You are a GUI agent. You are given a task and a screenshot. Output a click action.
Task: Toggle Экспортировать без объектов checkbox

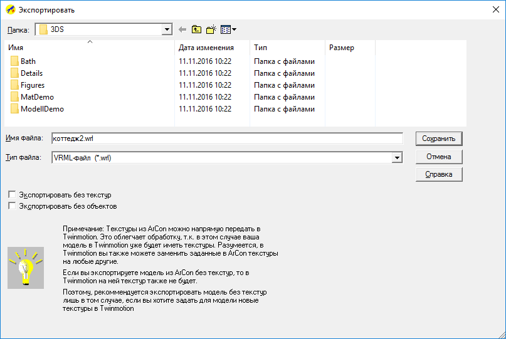click(x=11, y=206)
